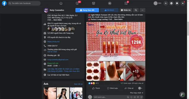Open the lip swatches post photo
Screen dimensions: 189x99
coord(96,71)
